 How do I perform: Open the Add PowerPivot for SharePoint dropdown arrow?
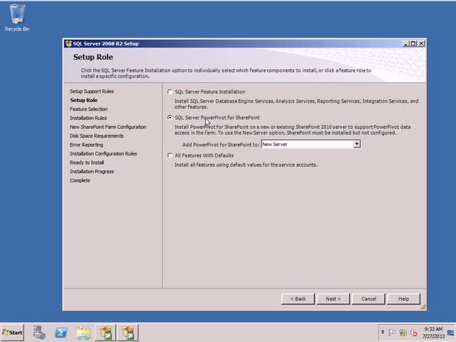pyautogui.click(x=356, y=144)
